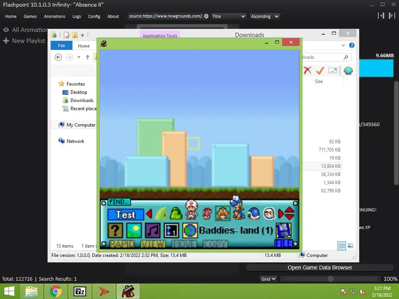This screenshot has width=399, height=299.
Task: Click the yellow square cursor in the level
Action: tap(193, 143)
